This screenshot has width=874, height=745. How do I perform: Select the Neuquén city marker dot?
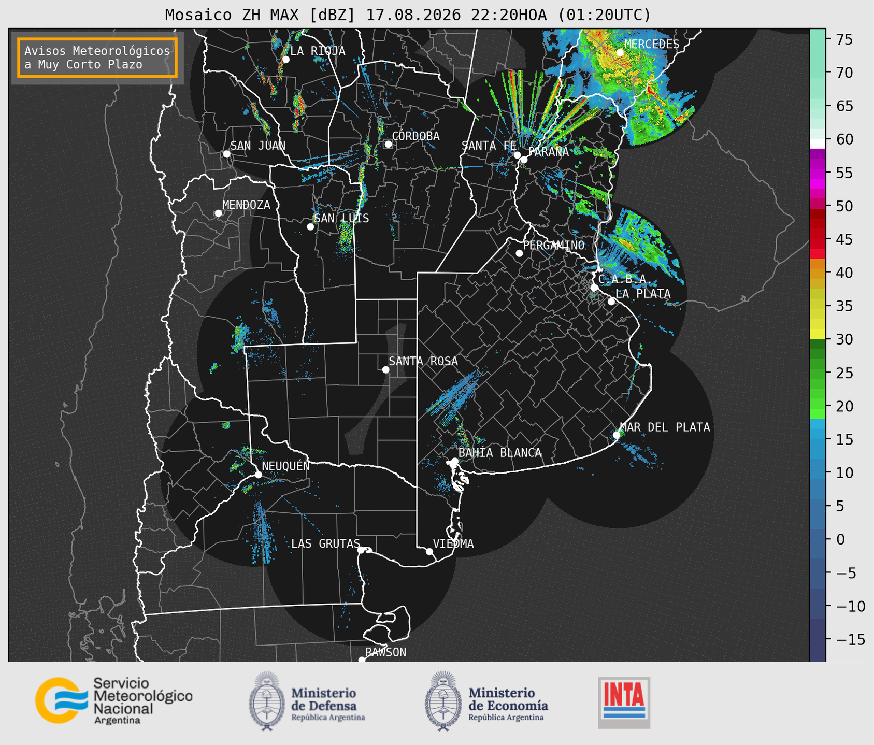[258, 475]
